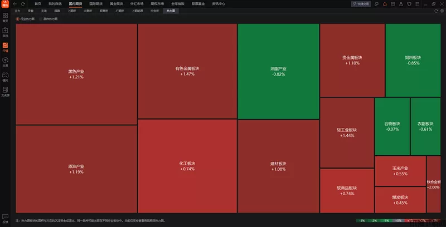Click the 交易 trading icon in sidebar
The height and width of the screenshot is (227, 446).
5,62
